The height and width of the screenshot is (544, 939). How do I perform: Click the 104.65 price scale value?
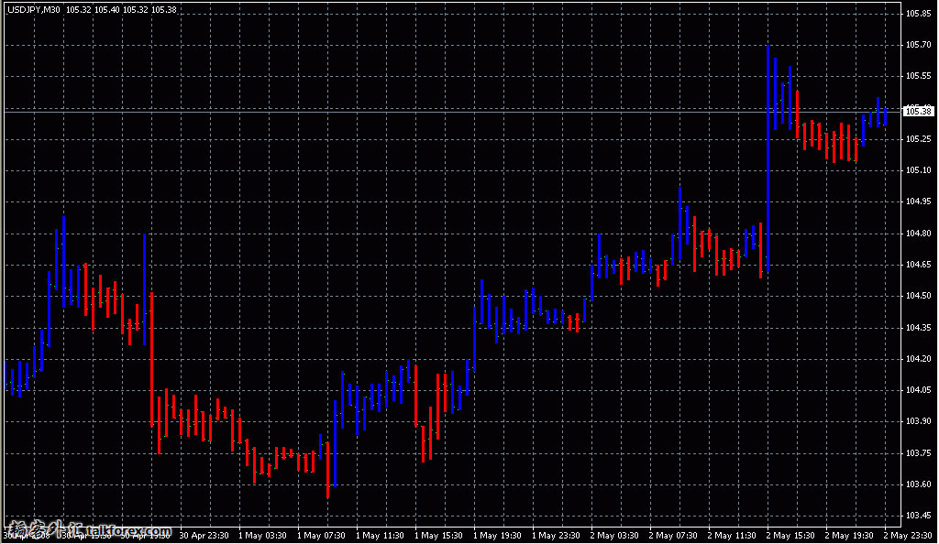(919, 265)
